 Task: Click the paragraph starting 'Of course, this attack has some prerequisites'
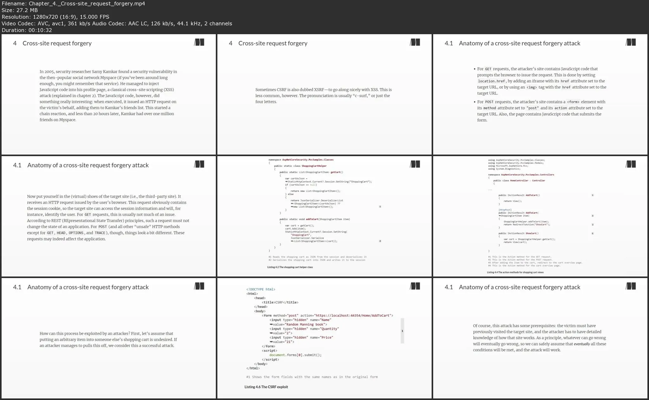[540, 338]
